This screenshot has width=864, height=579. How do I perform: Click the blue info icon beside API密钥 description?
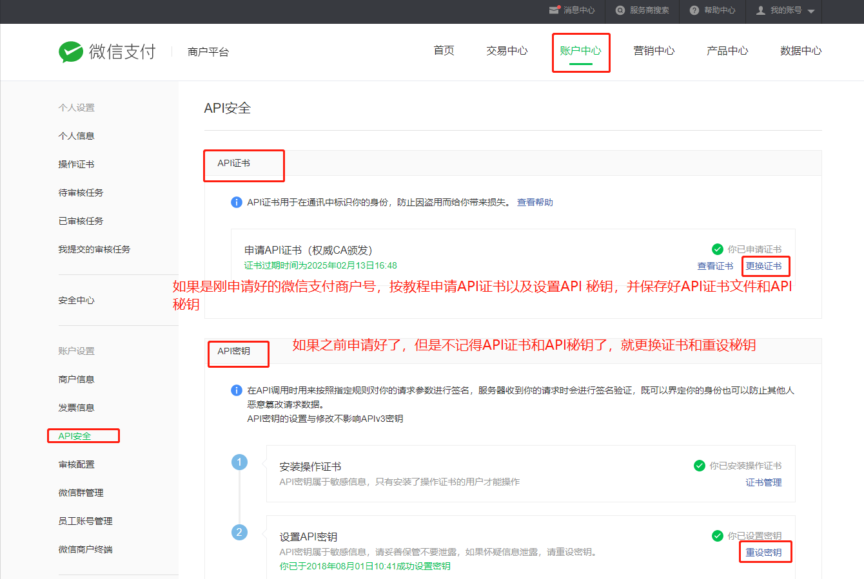237,390
